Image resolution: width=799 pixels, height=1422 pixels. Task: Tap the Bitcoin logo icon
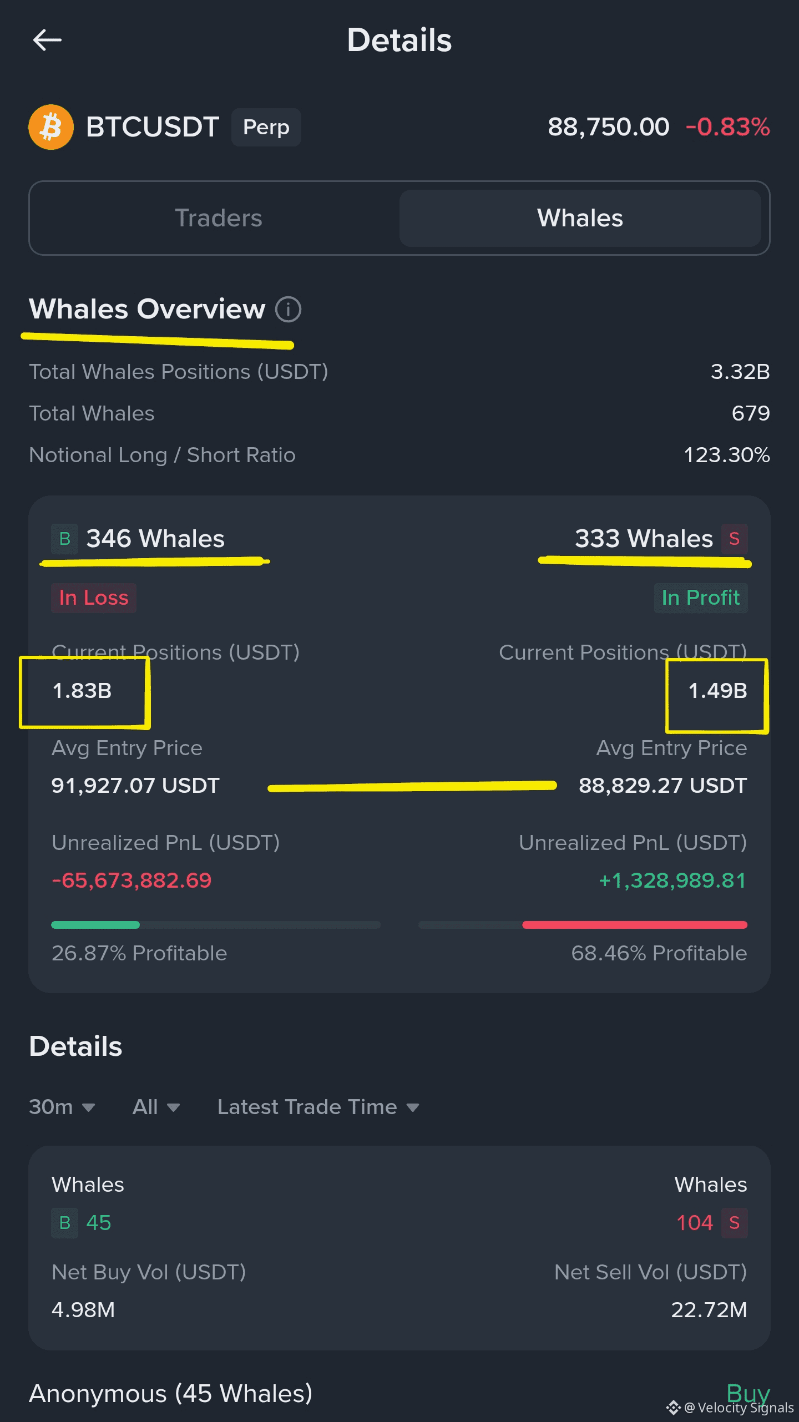click(x=51, y=127)
